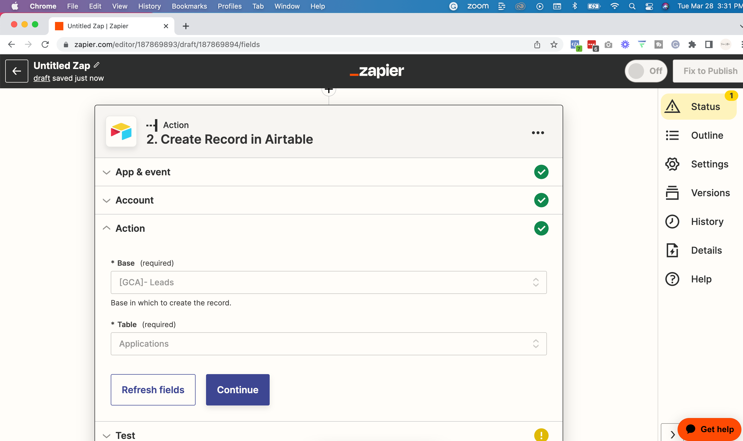The width and height of the screenshot is (743, 441).
Task: Open the Bookmarks menu
Action: click(x=189, y=6)
